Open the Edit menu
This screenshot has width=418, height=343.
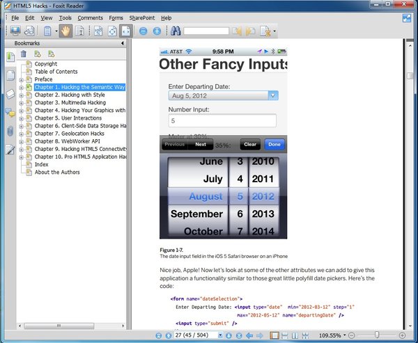click(x=29, y=18)
